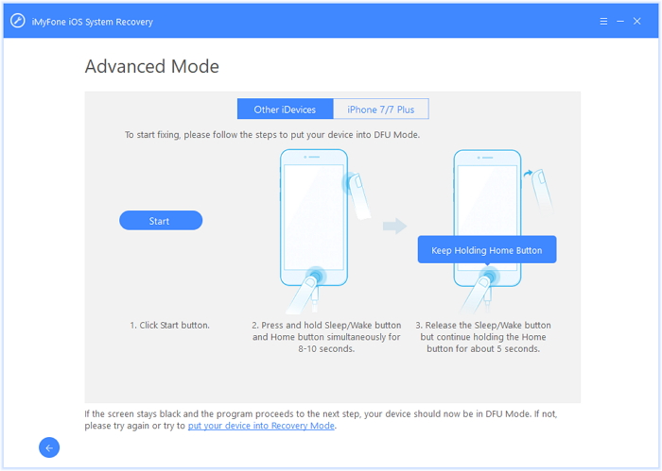Click the 'Release the Sleep/Wake button' instruction
662x471 pixels.
pyautogui.click(x=483, y=337)
